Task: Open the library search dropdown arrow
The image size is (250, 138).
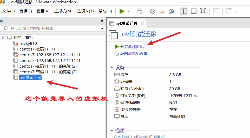Action: [x=102, y=28]
